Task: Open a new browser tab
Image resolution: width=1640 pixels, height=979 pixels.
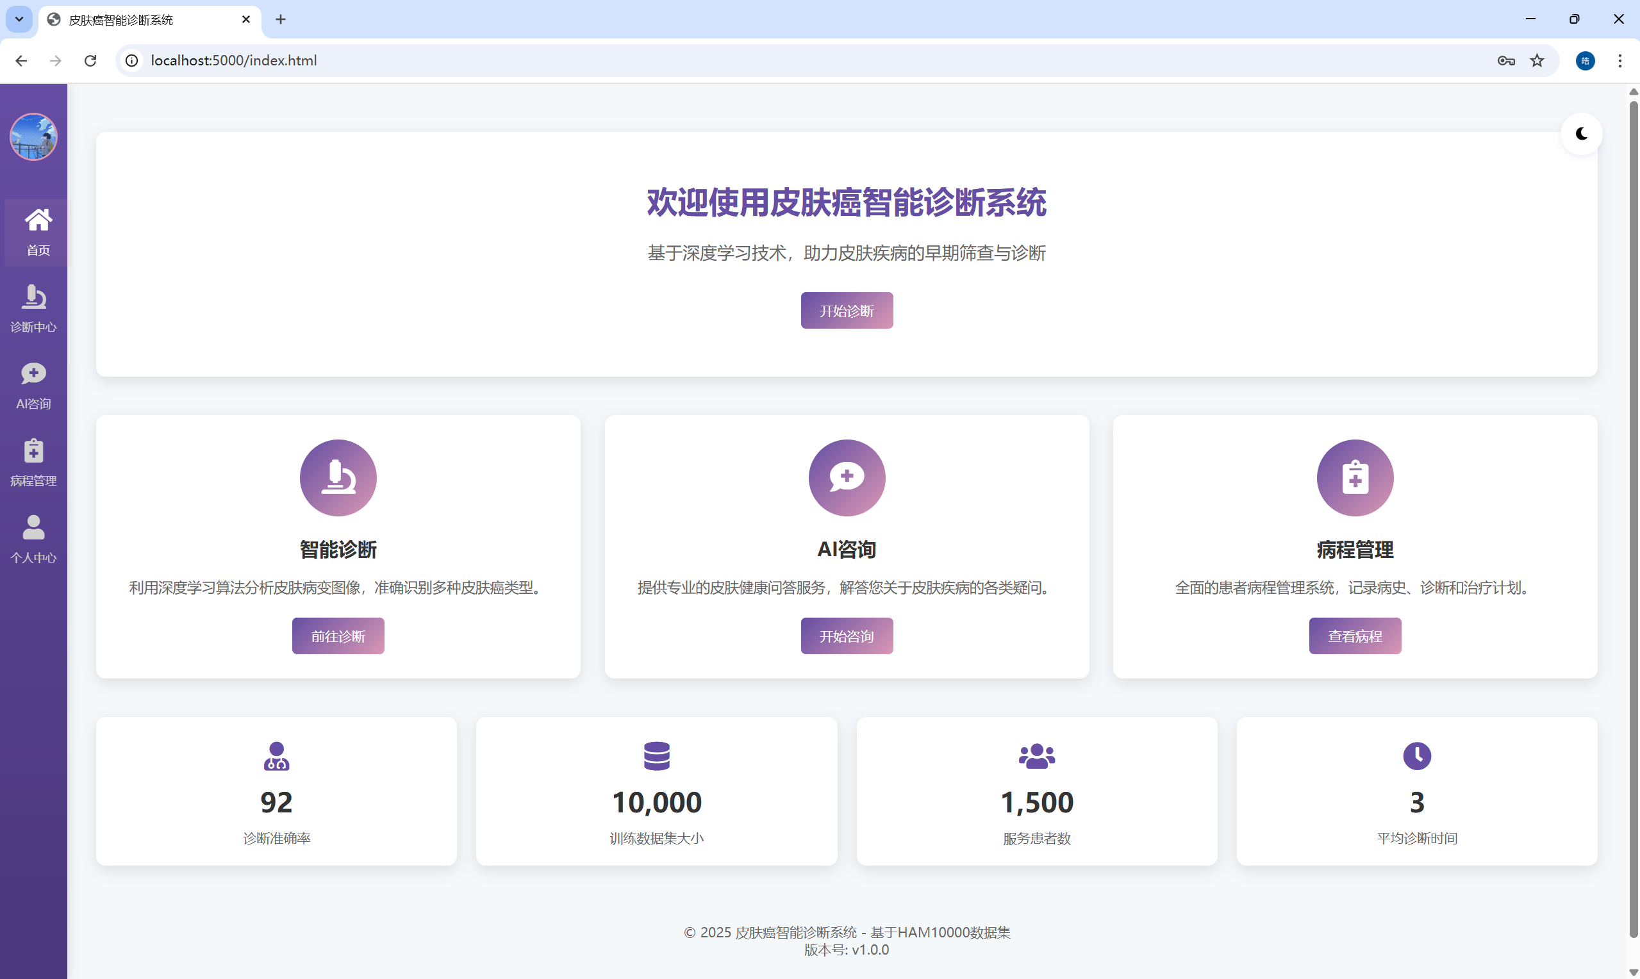Action: click(280, 20)
